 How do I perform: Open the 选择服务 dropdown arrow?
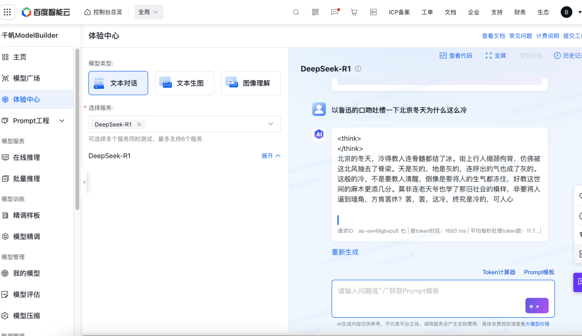[271, 124]
